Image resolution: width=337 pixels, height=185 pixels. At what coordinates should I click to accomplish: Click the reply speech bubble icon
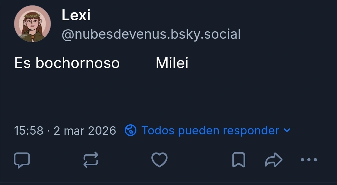[x=22, y=160]
